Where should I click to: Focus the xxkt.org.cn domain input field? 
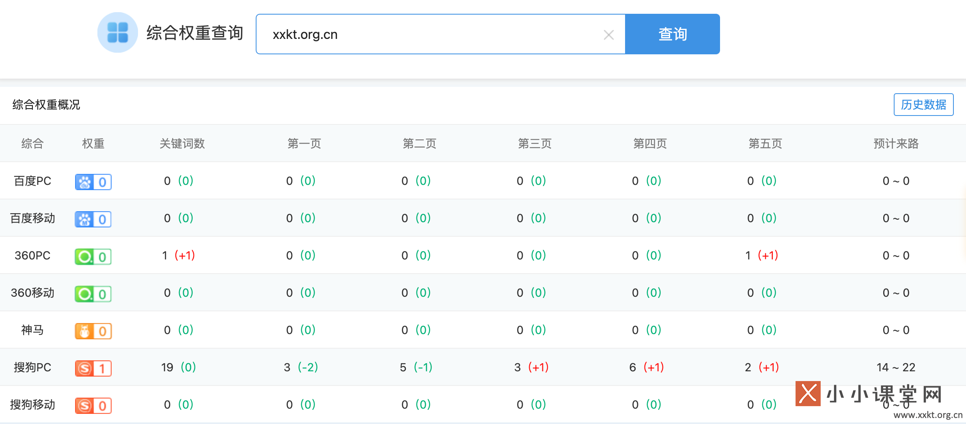pyautogui.click(x=441, y=34)
